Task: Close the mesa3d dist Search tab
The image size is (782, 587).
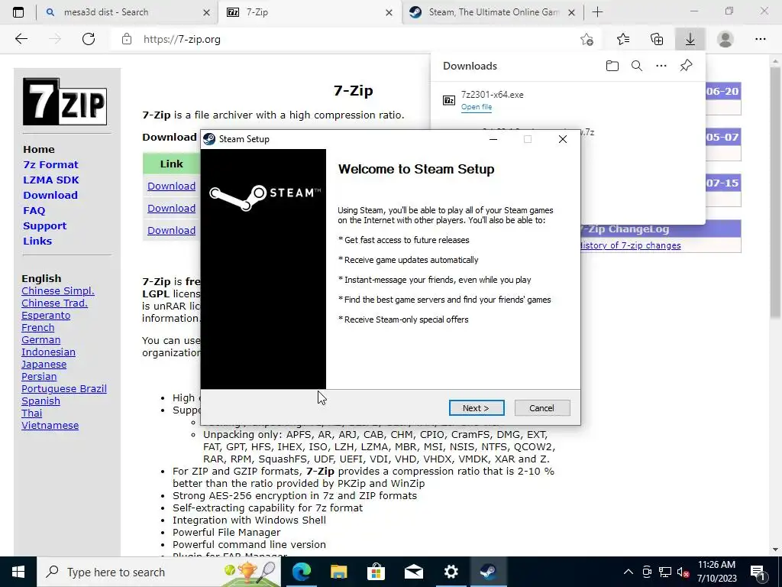Action: coord(206,12)
